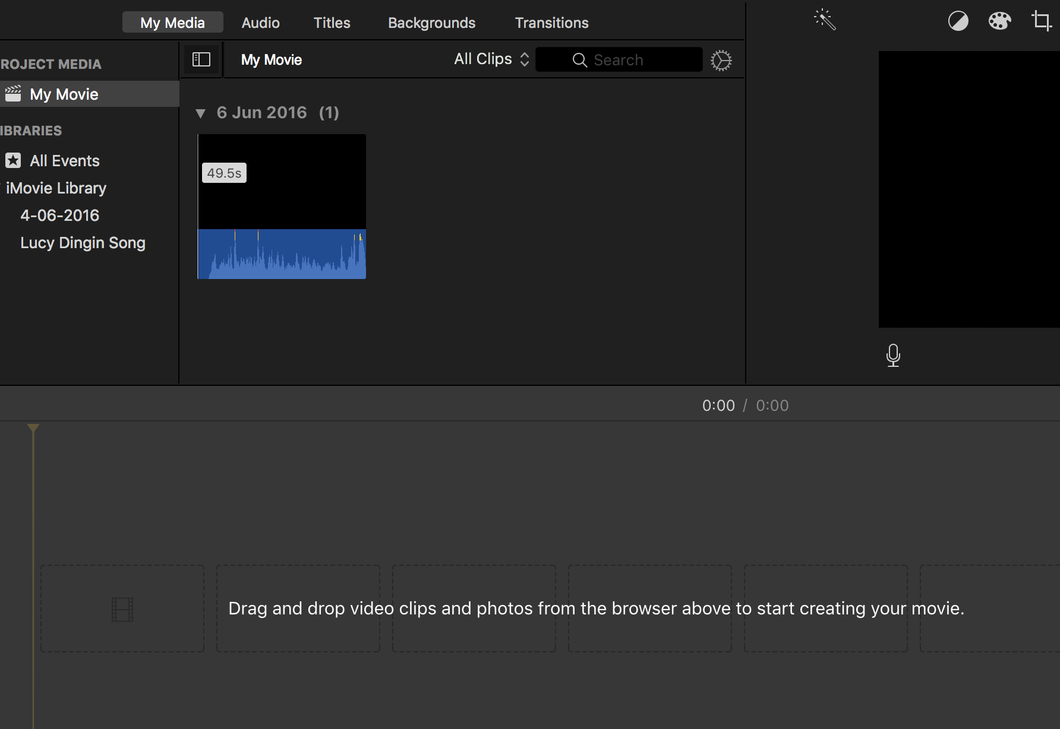Switch to the Audio tab
The width and height of the screenshot is (1060, 729).
tap(260, 23)
